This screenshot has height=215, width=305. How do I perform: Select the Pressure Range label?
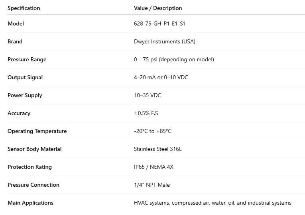(27, 59)
